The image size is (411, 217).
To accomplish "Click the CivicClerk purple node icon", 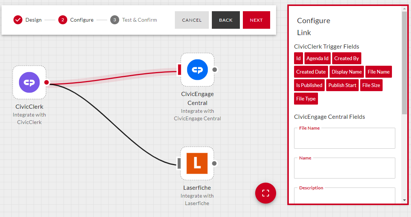I will pyautogui.click(x=30, y=82).
